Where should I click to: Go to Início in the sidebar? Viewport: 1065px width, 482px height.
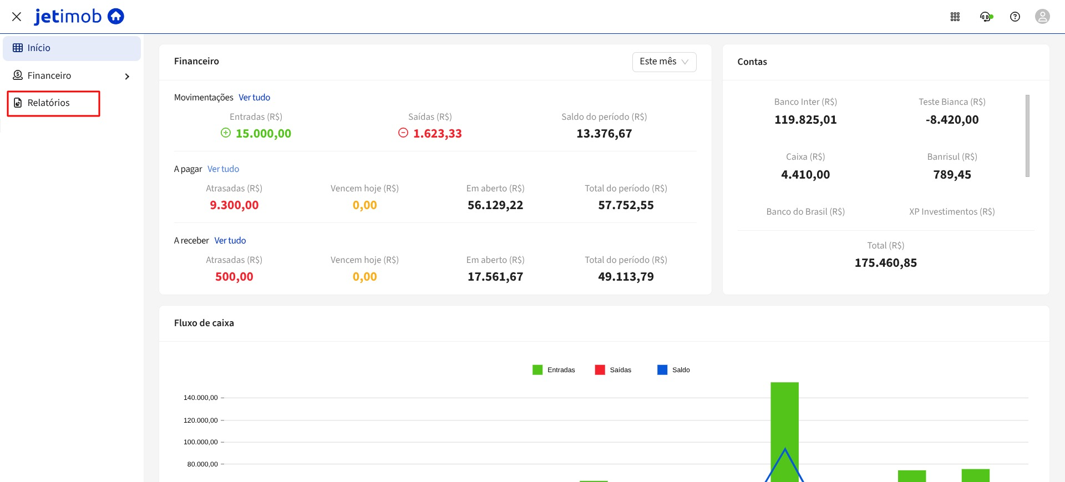point(39,48)
